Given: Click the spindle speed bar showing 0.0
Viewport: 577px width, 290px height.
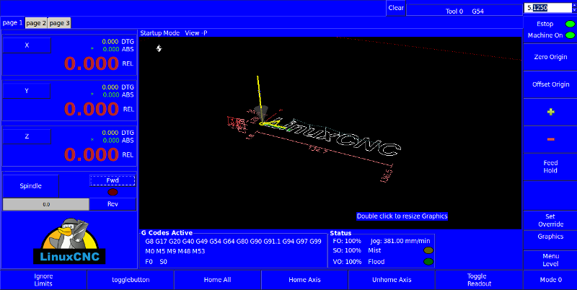Looking at the screenshot, I should pyautogui.click(x=45, y=204).
